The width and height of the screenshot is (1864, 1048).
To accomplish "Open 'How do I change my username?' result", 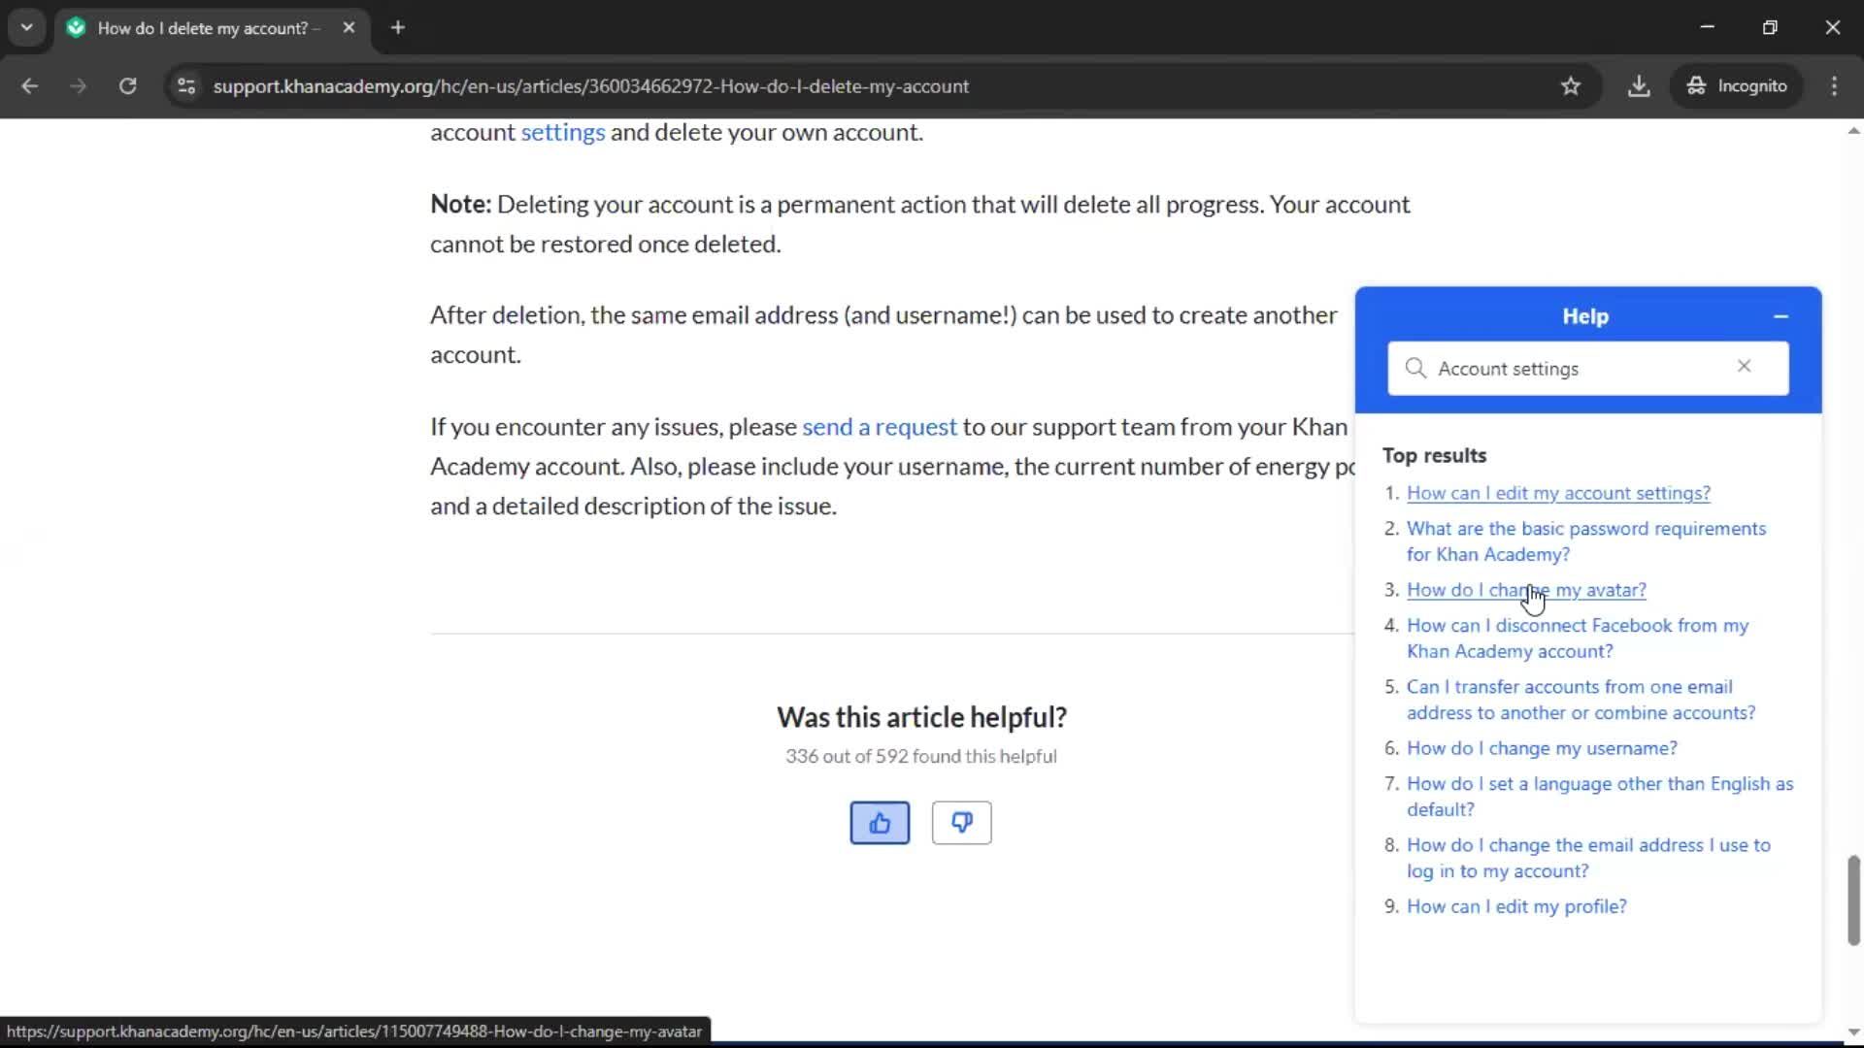I will 1542,748.
